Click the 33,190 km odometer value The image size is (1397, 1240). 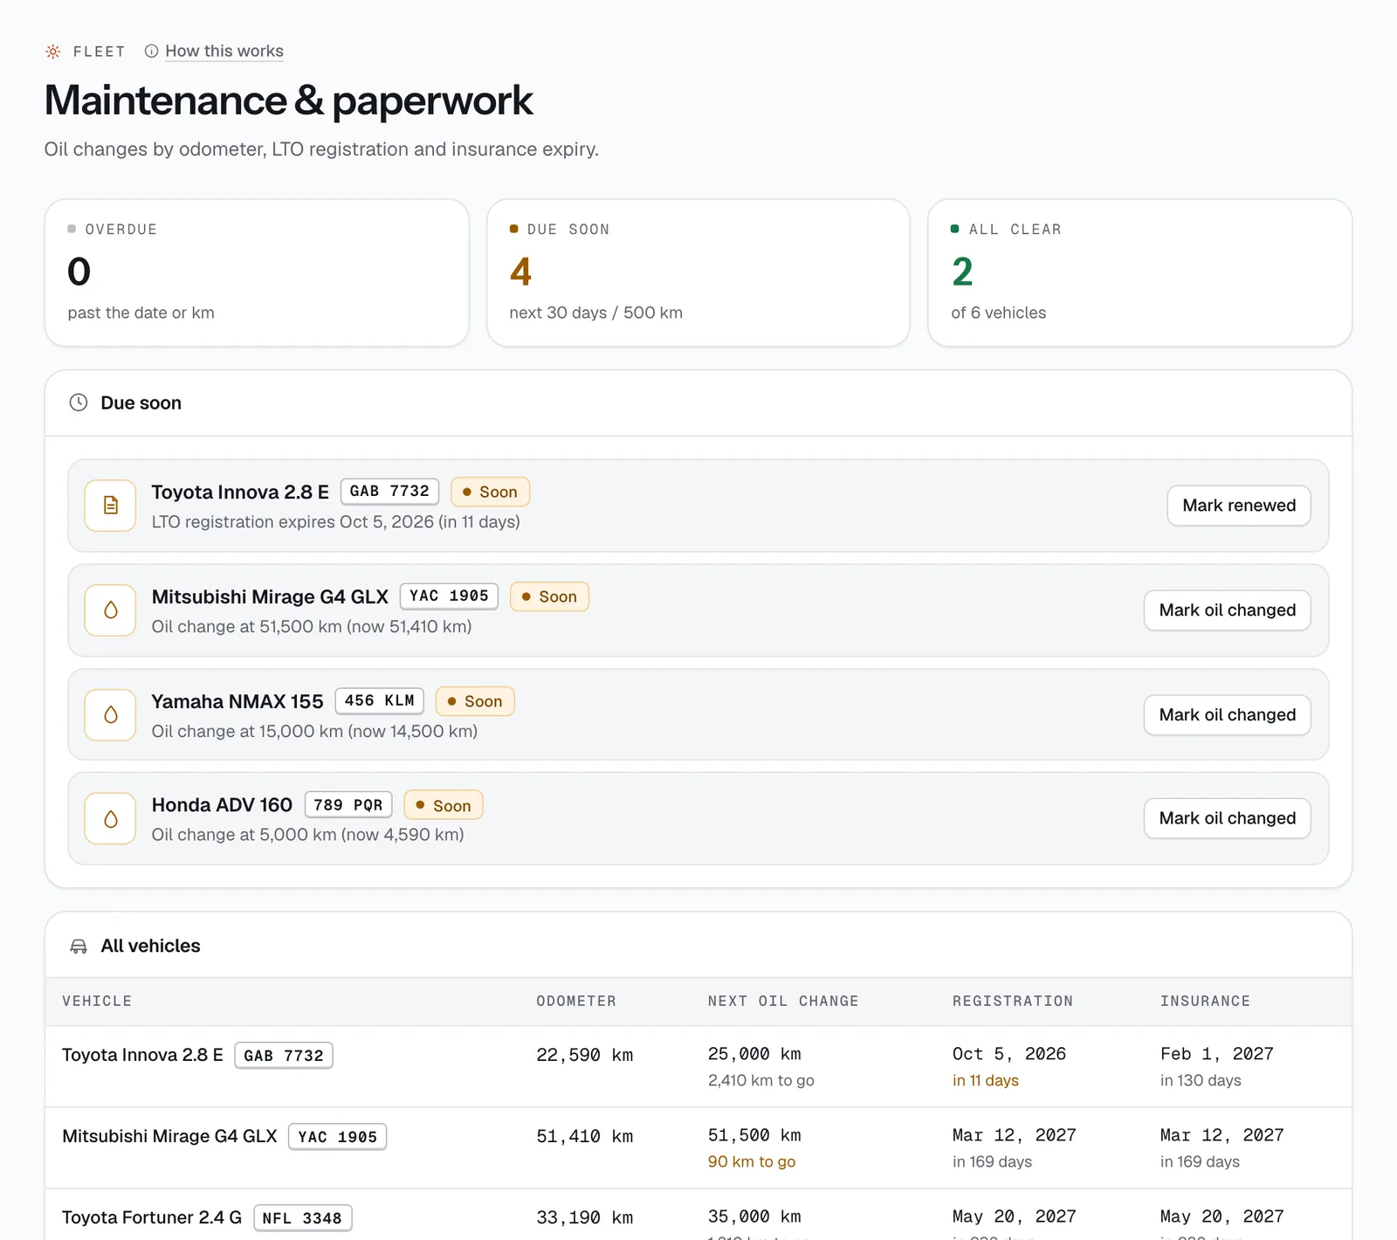coord(585,1217)
